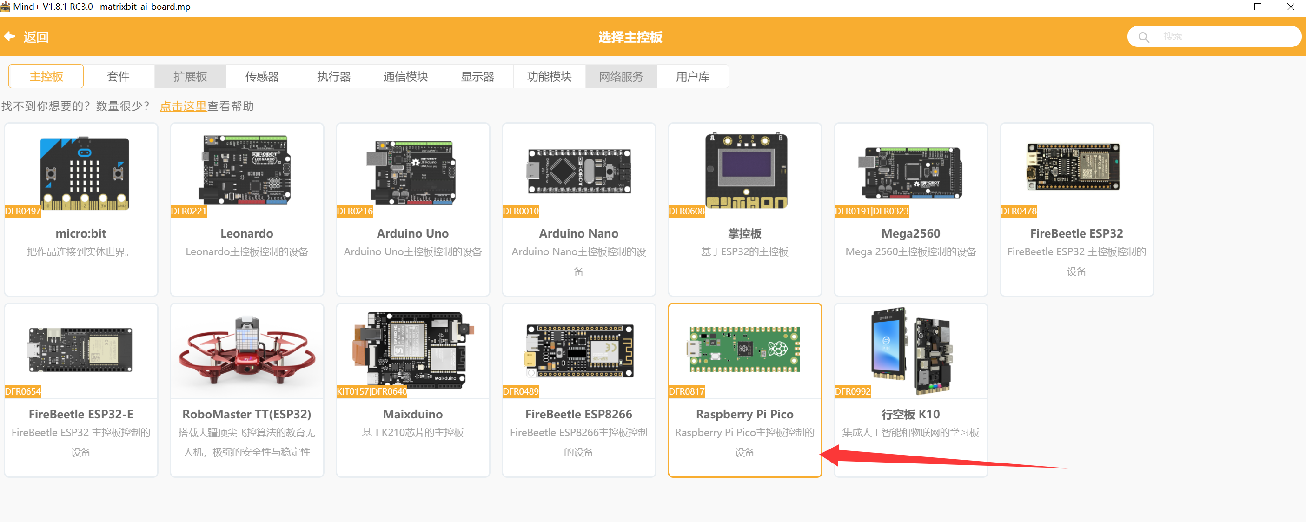Screen dimensions: 1306x522
Task: Click the 把作品连接到实体世界 description
Action: pyautogui.click(x=80, y=252)
